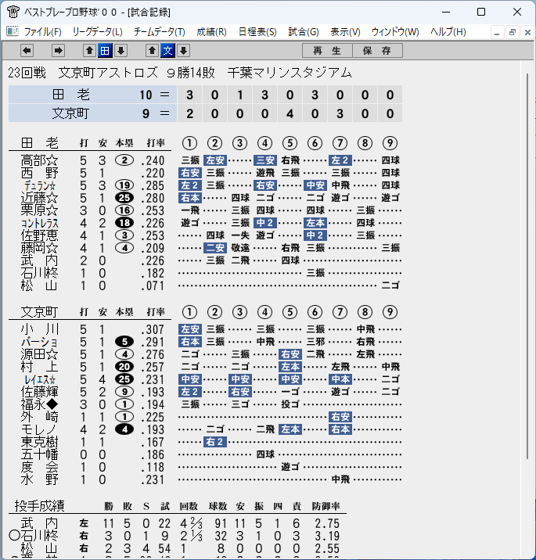Viewport: 536px width, 560px height.
Task: Click 敬遠 result for 藤岡☆ in inning 3
Action: pyautogui.click(x=240, y=248)
